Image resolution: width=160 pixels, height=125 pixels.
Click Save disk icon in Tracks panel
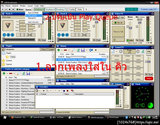point(28,73)
